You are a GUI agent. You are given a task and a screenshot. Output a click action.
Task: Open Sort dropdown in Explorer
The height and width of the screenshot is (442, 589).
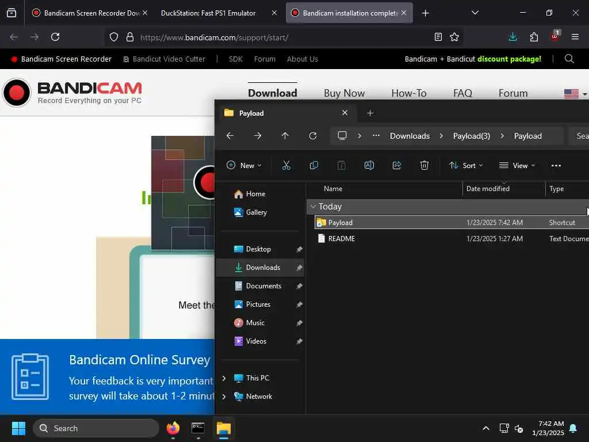click(466, 165)
